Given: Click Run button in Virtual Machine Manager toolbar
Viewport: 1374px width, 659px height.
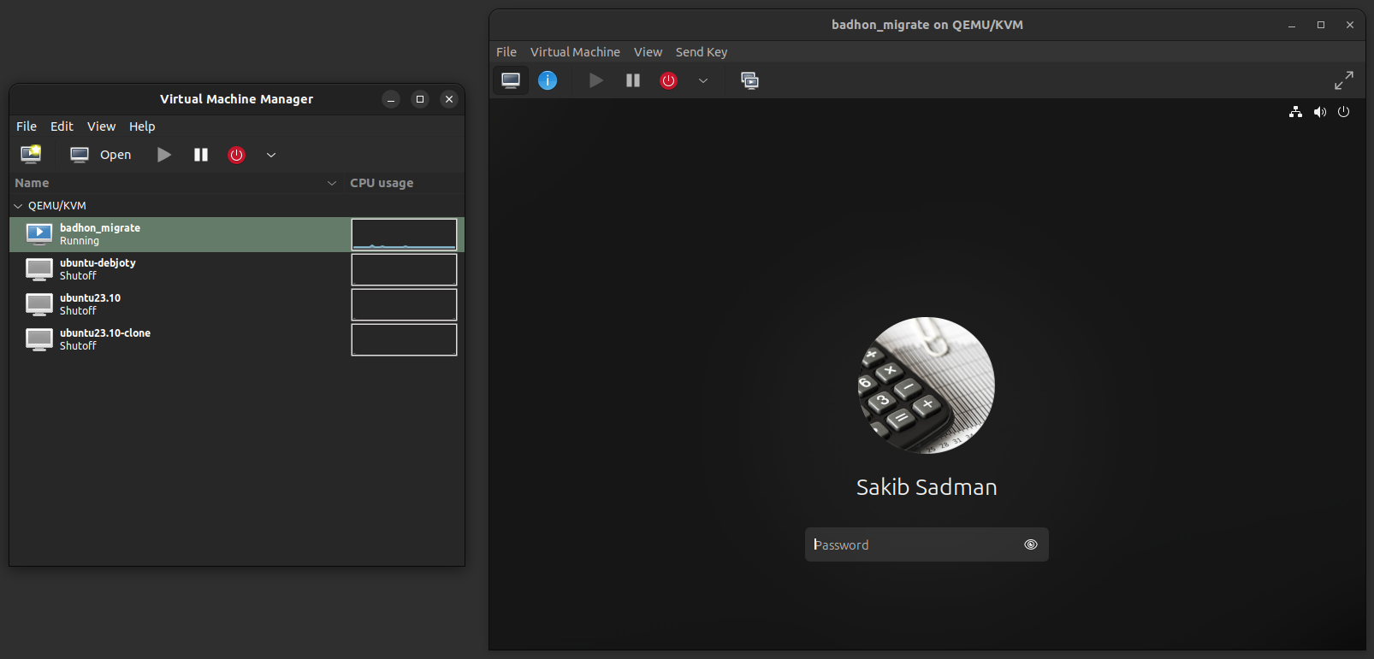Looking at the screenshot, I should click(x=164, y=155).
